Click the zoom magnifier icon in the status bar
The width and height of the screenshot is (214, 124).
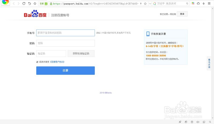pyautogui.click(x=210, y=122)
